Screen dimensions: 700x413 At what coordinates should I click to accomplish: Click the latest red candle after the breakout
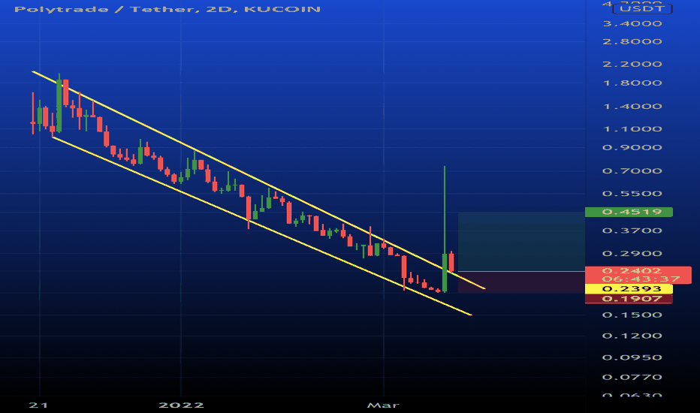coord(452,262)
